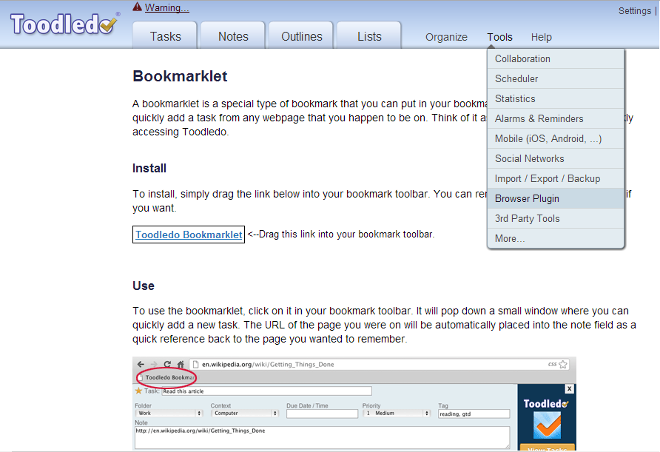The image size is (660, 452).
Task: Open the Warning... link
Action: point(167,7)
